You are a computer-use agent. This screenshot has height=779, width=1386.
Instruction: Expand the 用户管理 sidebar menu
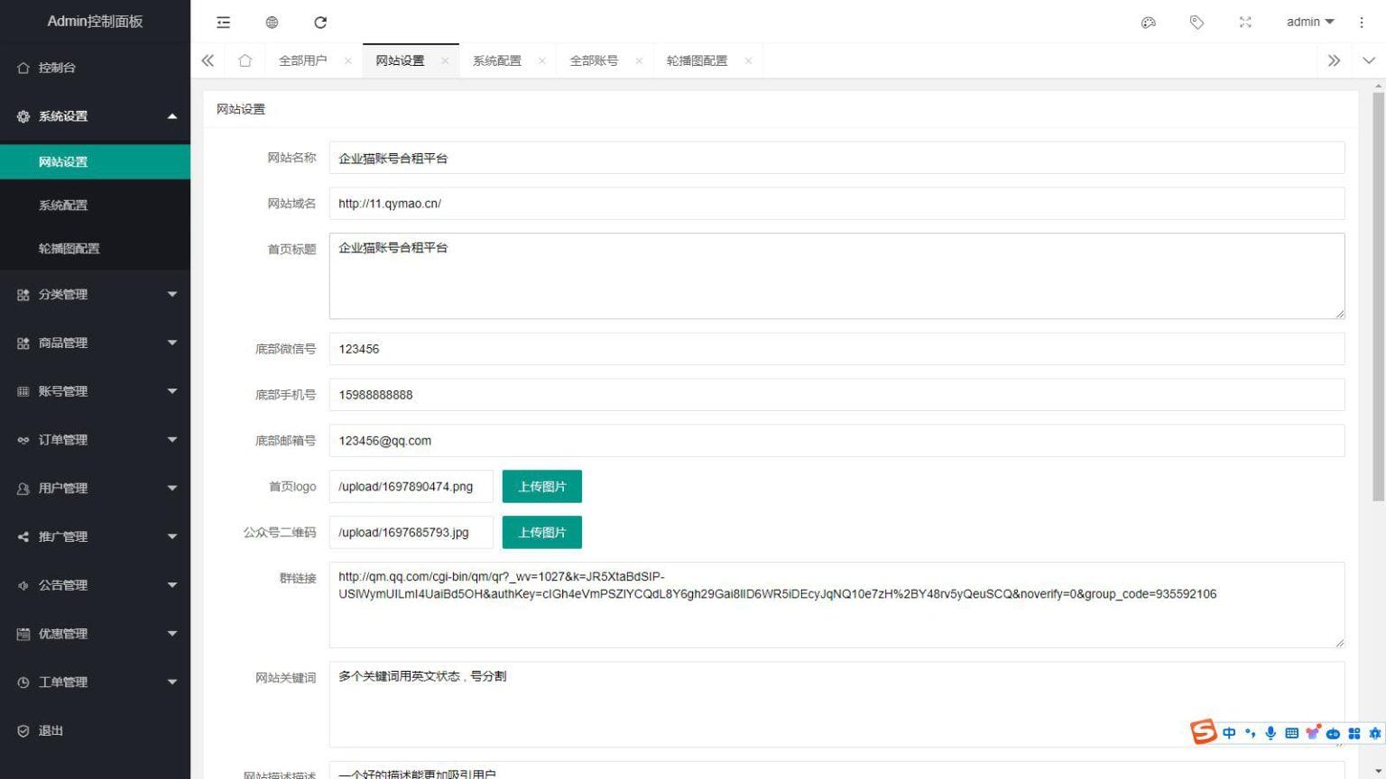click(x=95, y=488)
